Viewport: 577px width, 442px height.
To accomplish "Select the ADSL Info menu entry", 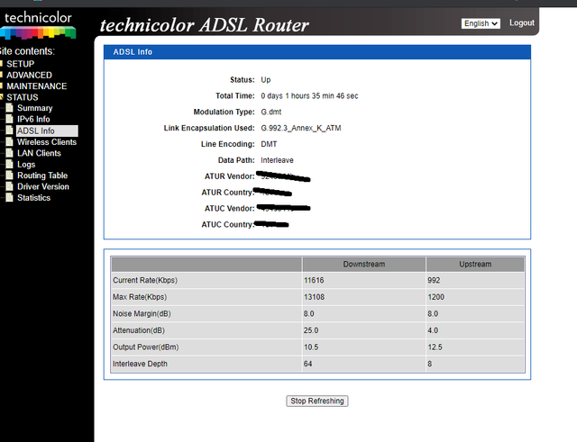I will [x=47, y=131].
